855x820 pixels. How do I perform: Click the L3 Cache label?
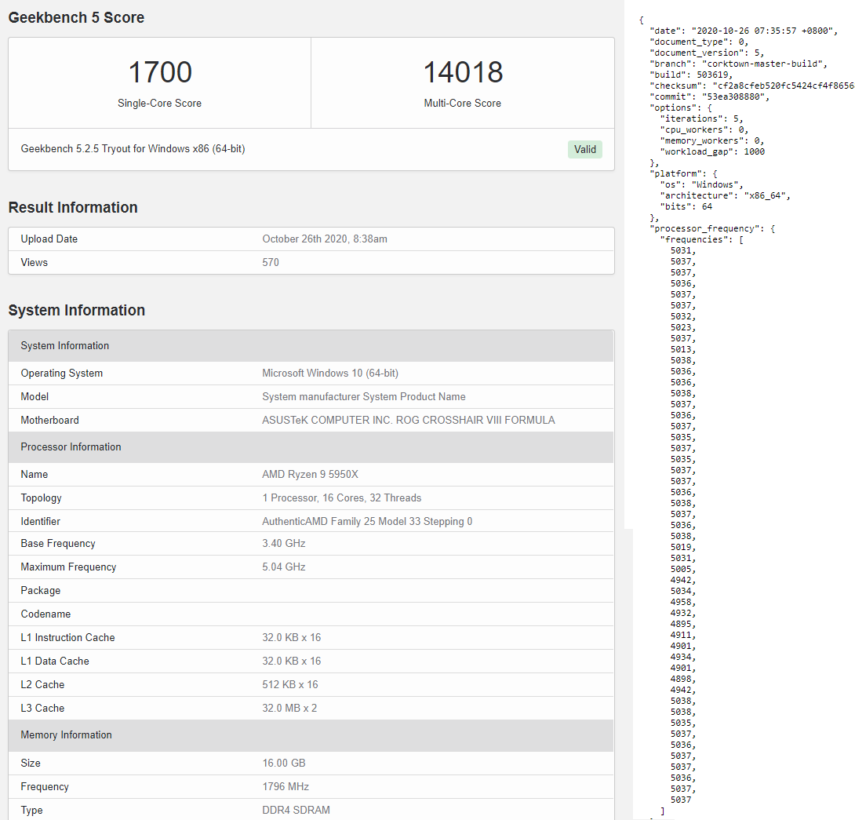42,708
